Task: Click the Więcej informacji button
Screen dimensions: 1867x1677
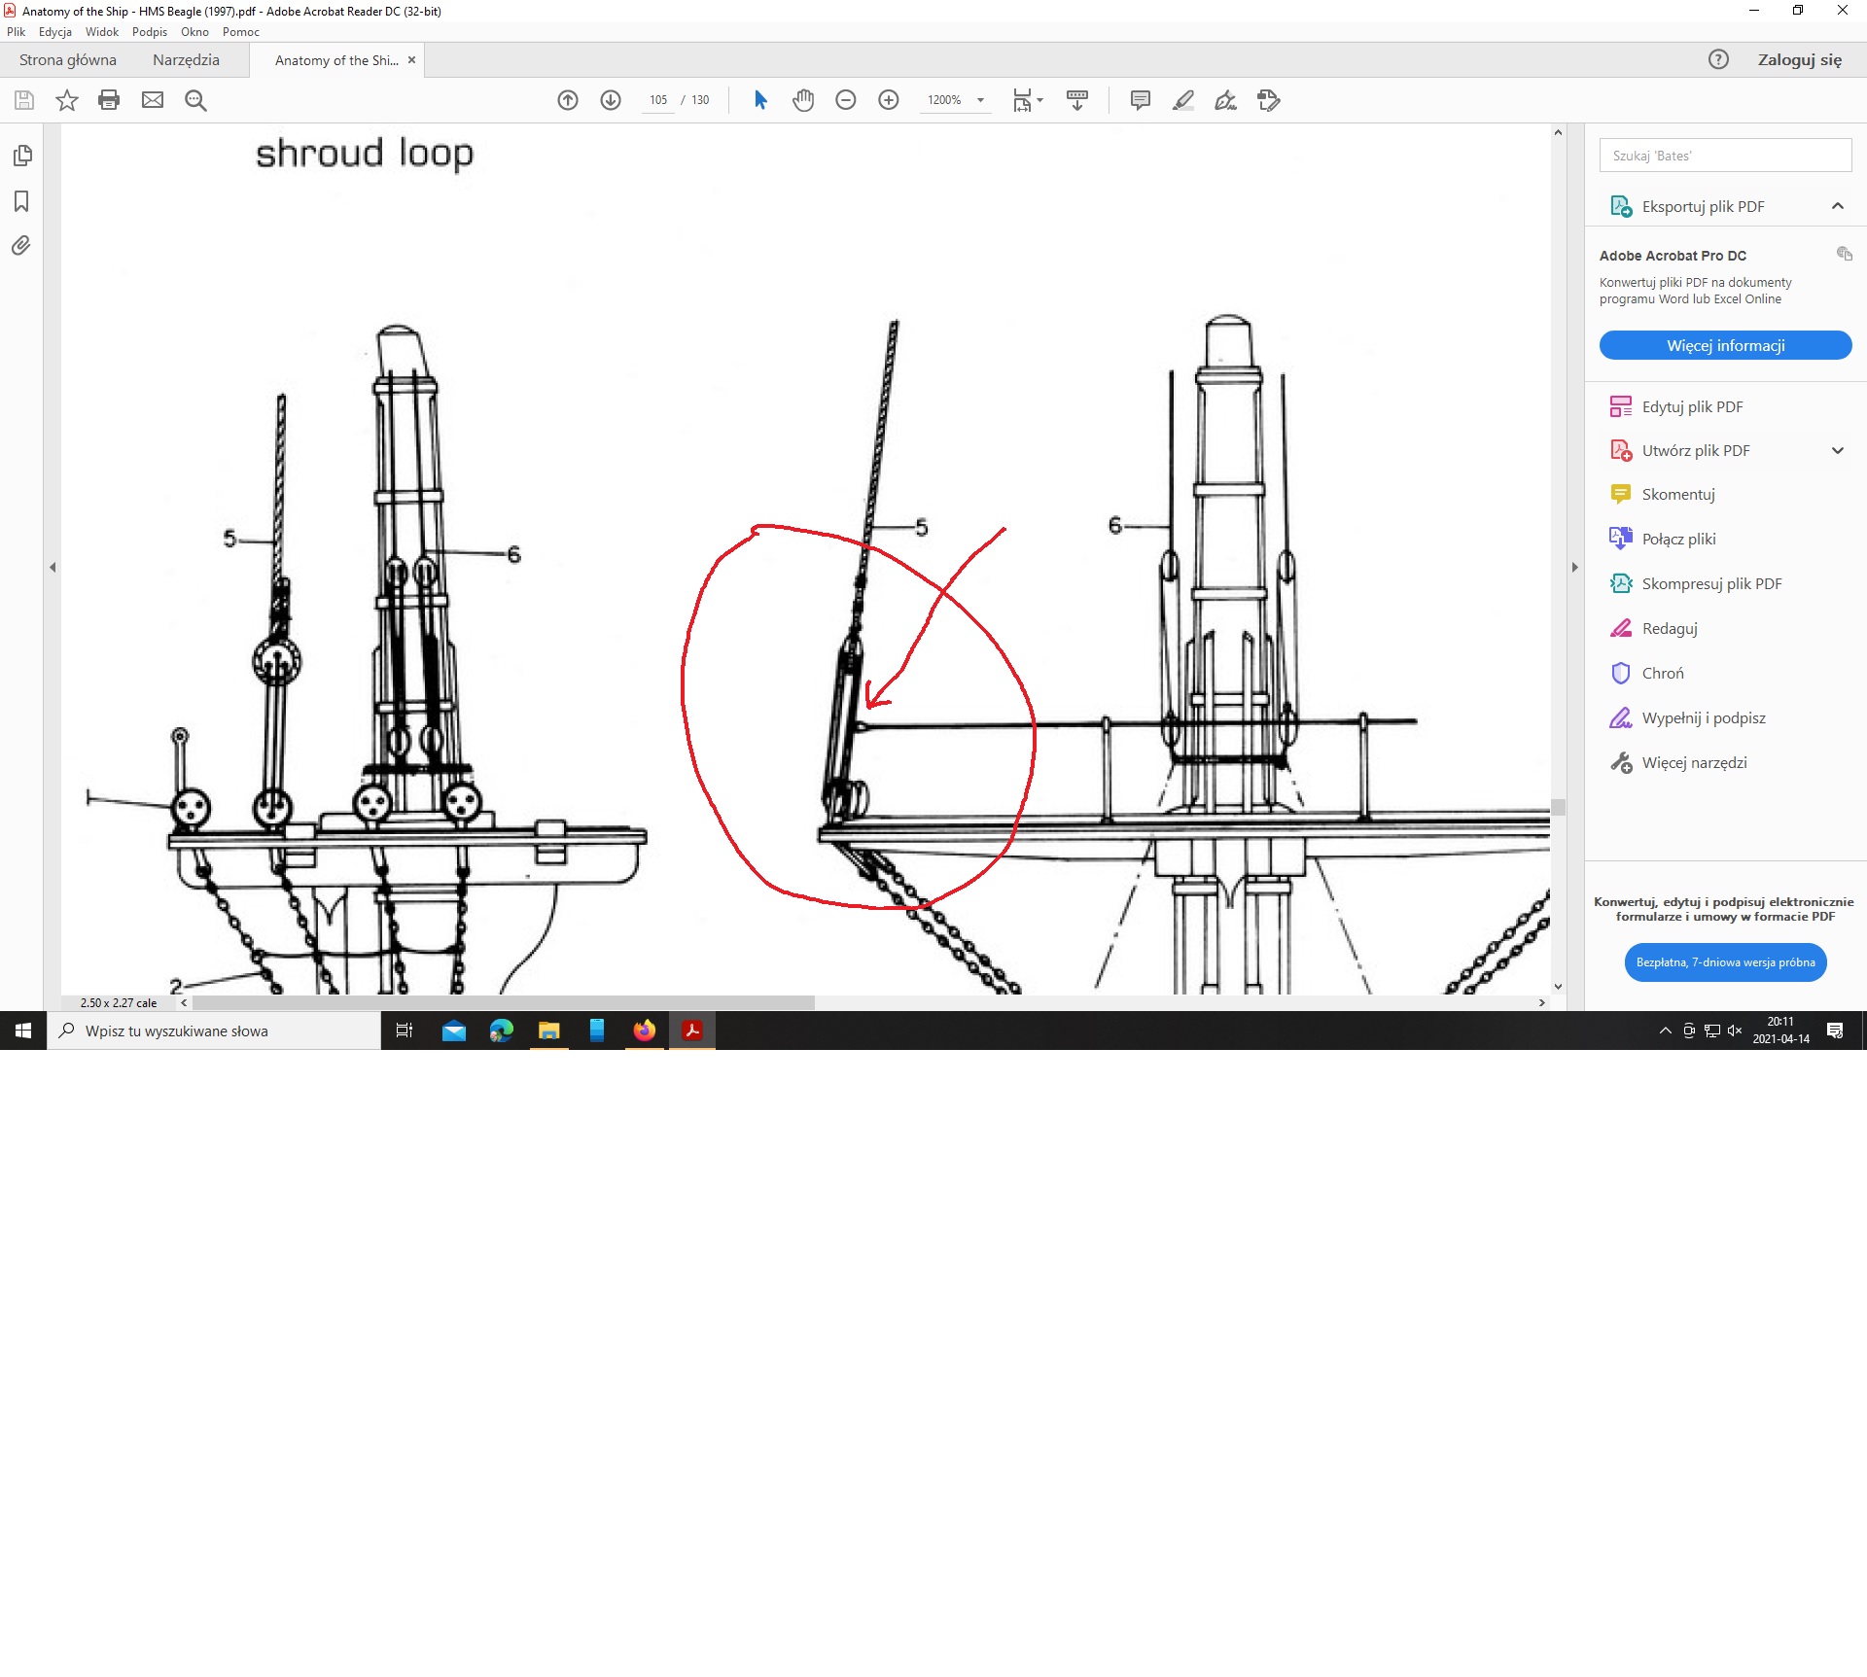Action: pos(1725,346)
